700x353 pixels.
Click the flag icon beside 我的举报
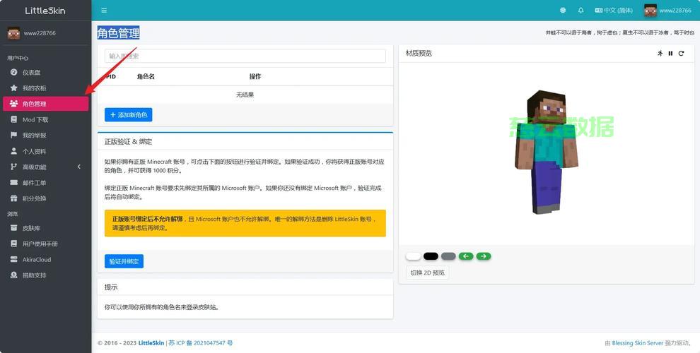14,135
